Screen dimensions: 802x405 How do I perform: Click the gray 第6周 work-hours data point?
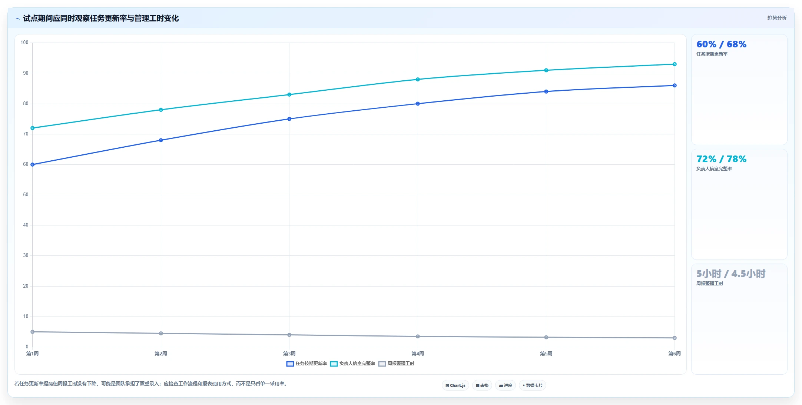coord(675,338)
